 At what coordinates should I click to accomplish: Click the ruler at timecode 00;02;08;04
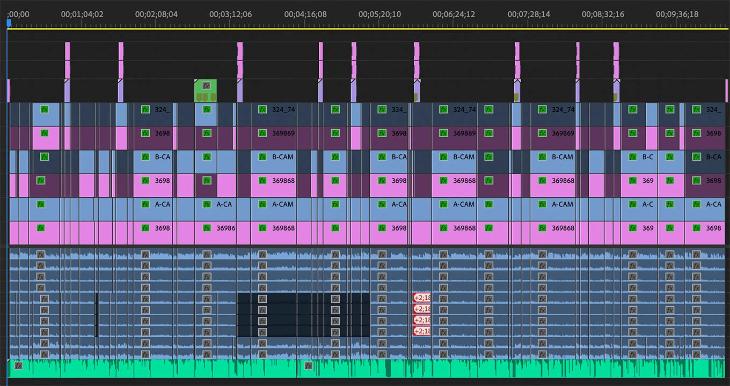156,14
